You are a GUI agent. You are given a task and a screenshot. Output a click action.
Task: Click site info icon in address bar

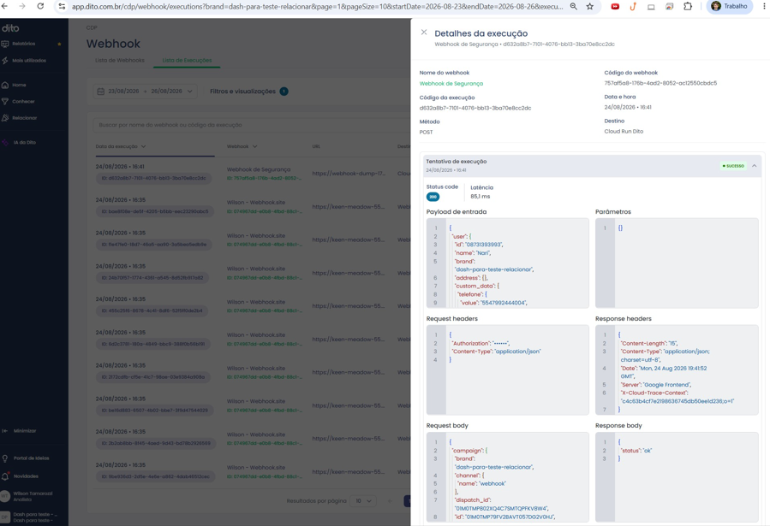click(62, 6)
